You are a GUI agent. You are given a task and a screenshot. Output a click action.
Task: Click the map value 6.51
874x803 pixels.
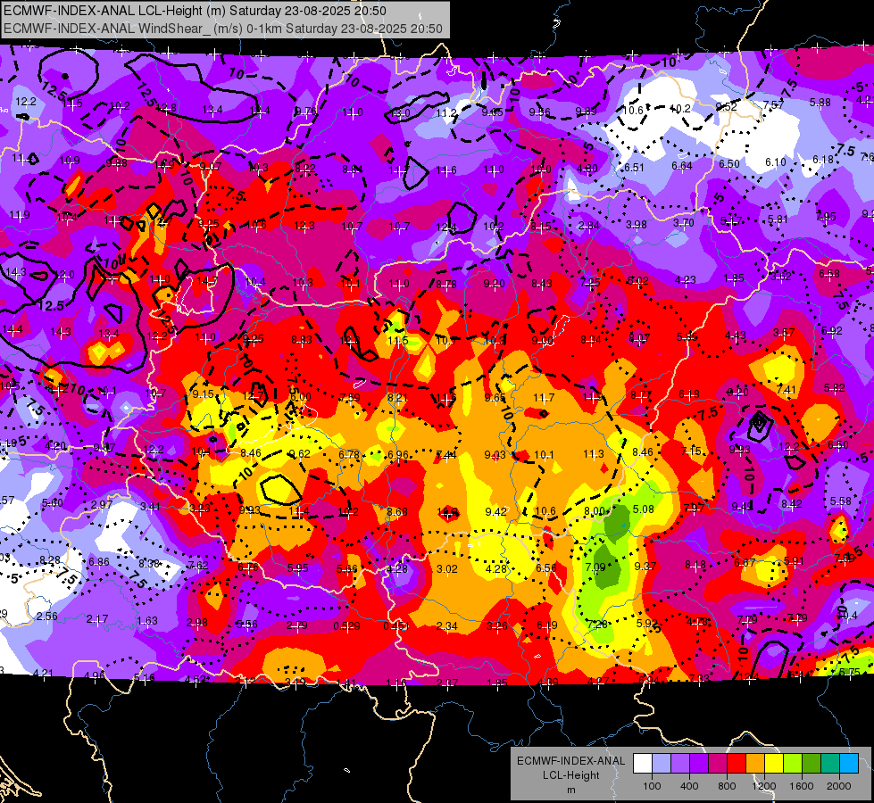(635, 167)
